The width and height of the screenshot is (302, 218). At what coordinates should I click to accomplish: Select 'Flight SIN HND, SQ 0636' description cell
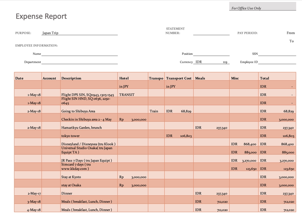click(x=89, y=101)
